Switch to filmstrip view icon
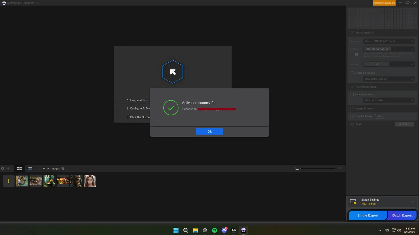The width and height of the screenshot is (419, 235). (x=30, y=168)
